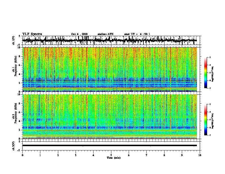Click the "6" kHz tick on ch.2 frequency axis
This screenshot has height=174, width=225.
20,112
